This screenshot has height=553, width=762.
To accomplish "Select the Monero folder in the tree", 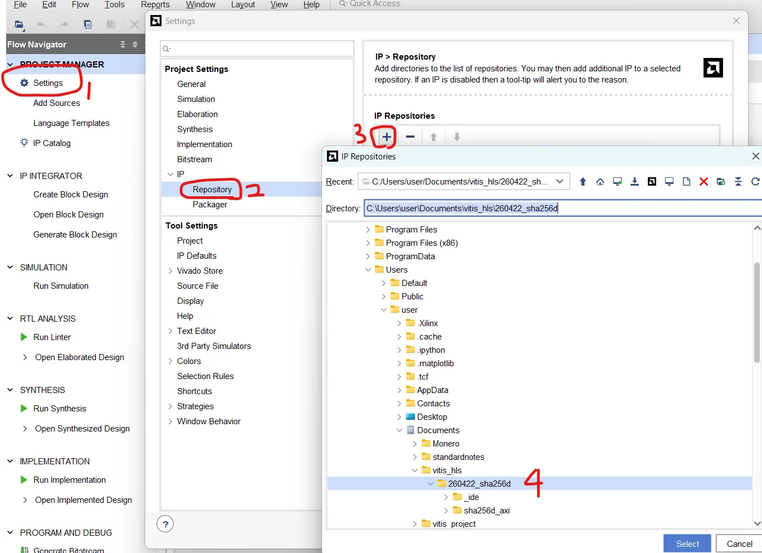I will (446, 444).
